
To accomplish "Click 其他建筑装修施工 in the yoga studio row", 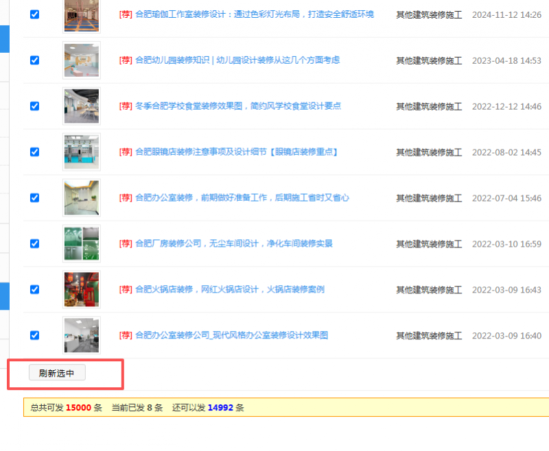I will coord(429,14).
